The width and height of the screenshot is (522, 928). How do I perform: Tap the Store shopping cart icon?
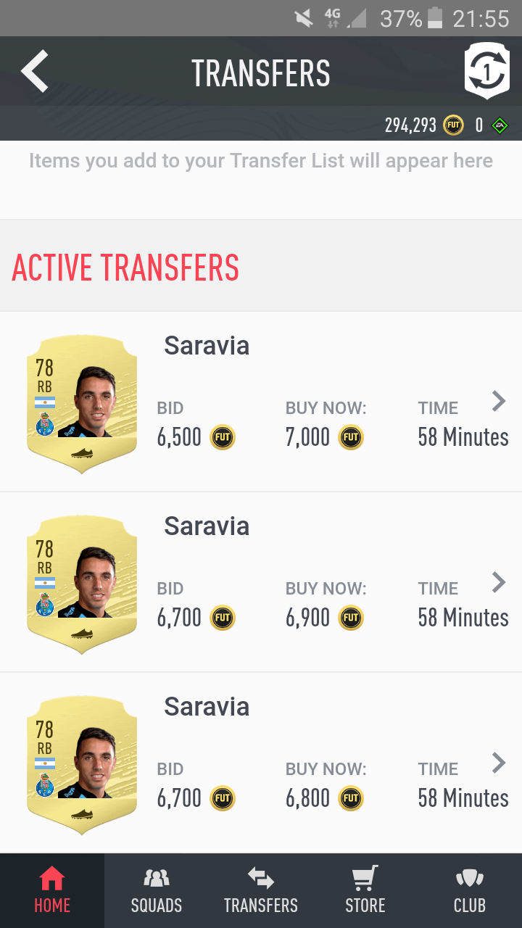pos(365,878)
